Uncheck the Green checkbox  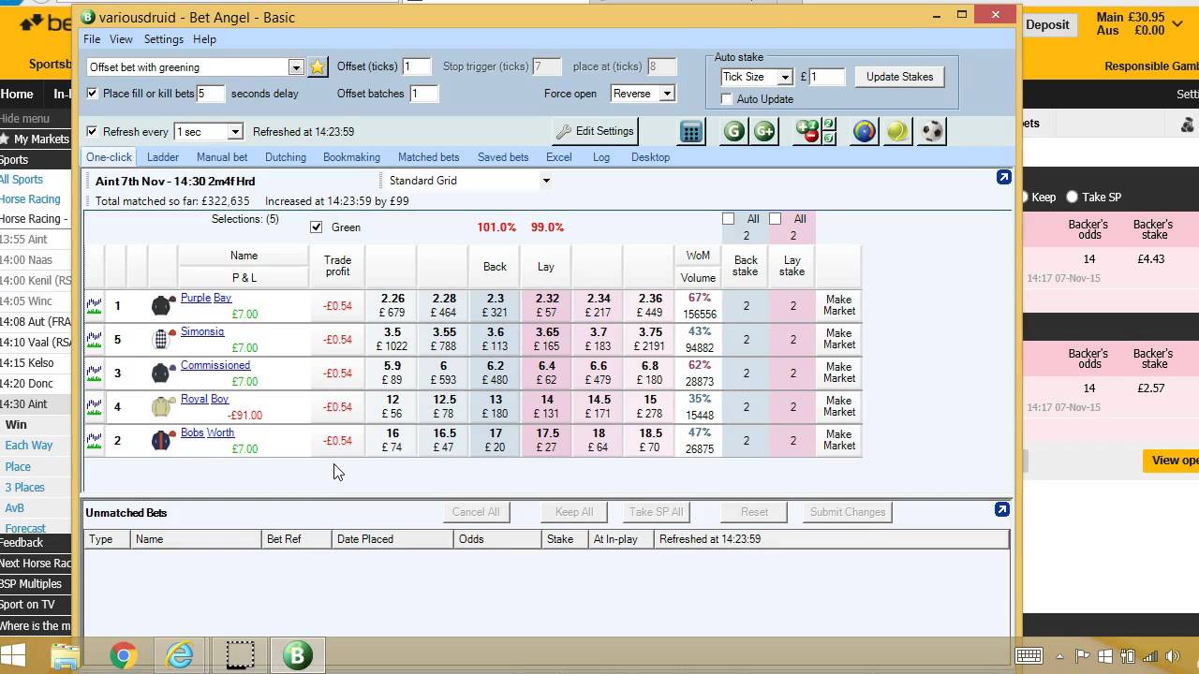coord(317,227)
